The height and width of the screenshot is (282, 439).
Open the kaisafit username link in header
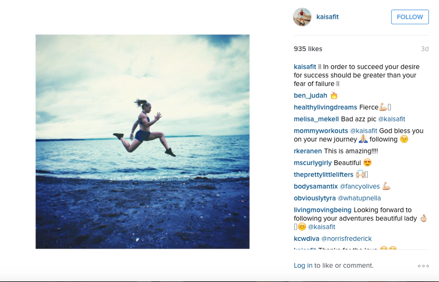click(x=327, y=17)
